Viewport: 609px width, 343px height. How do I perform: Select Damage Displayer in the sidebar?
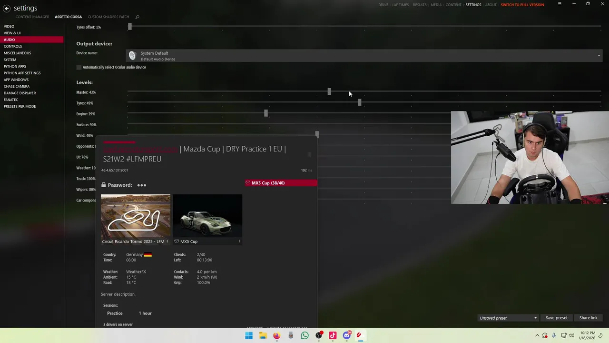pos(20,93)
